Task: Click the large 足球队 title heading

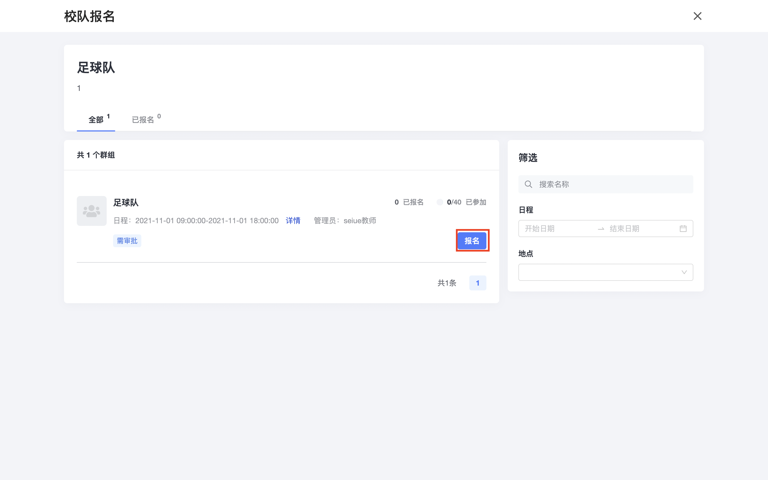Action: point(96,68)
